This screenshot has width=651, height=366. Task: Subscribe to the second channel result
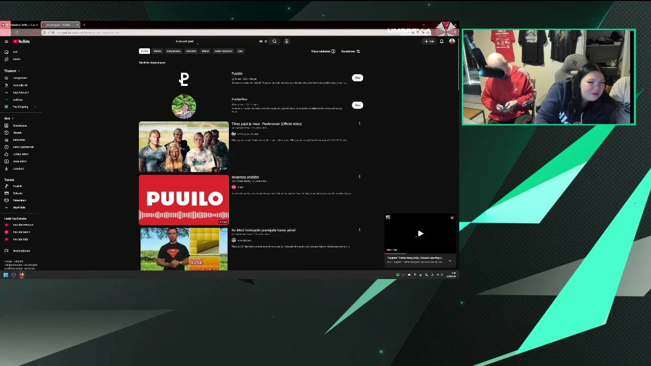pos(358,105)
